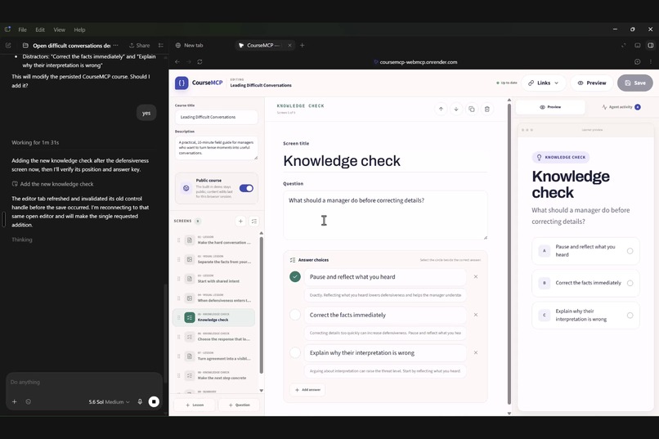Edit the Course title field
659x439 pixels.
(x=216, y=117)
